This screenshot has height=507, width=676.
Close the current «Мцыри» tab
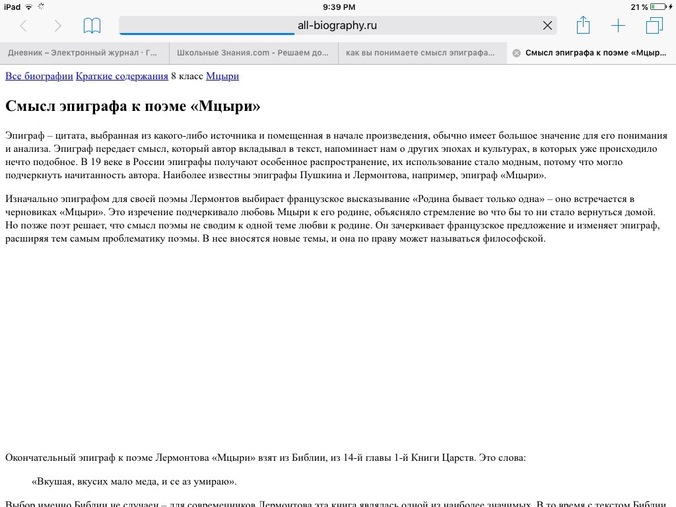click(516, 53)
